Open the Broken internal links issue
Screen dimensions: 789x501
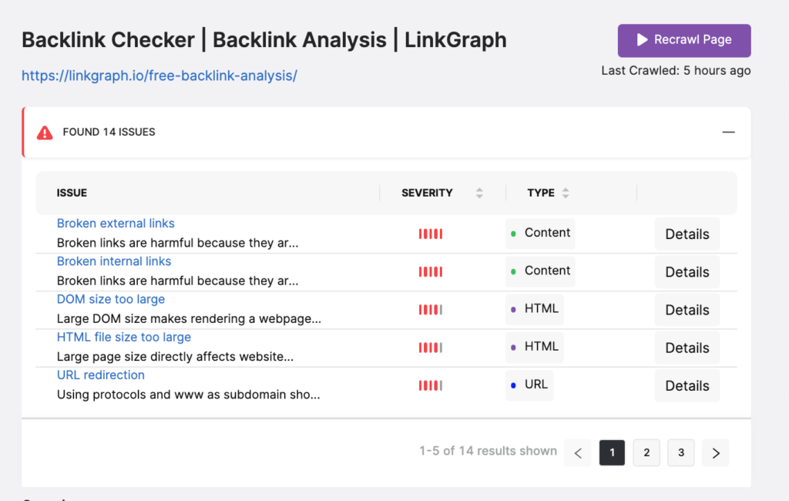(114, 261)
